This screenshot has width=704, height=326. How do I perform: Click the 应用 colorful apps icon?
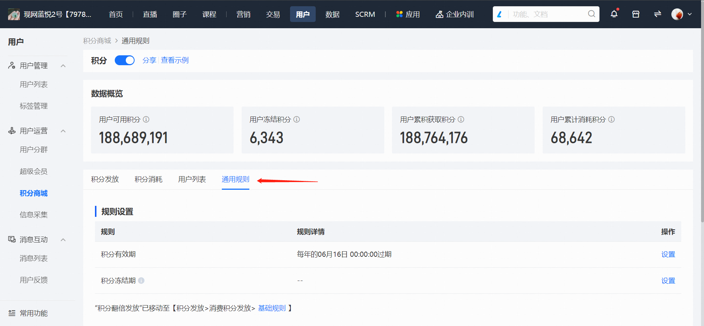click(x=399, y=14)
